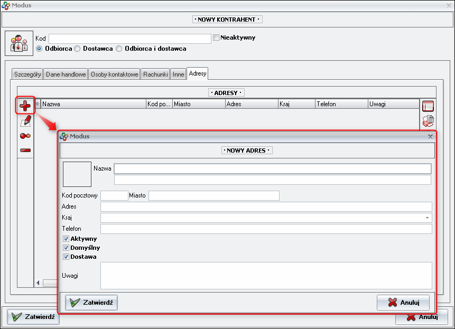
Task: Click the red table view icon right of Uwagi
Action: 428,106
